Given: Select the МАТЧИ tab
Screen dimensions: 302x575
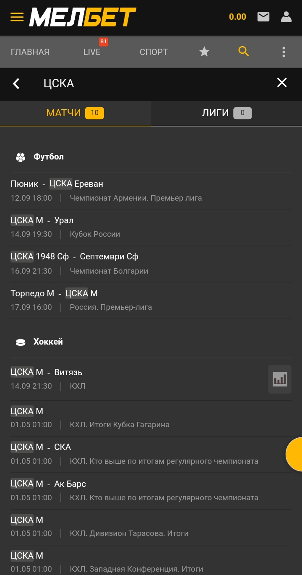Looking at the screenshot, I should (x=75, y=113).
